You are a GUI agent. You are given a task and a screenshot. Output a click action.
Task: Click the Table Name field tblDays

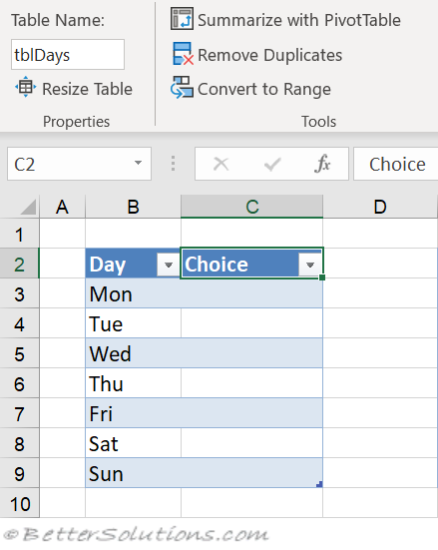coord(68,55)
